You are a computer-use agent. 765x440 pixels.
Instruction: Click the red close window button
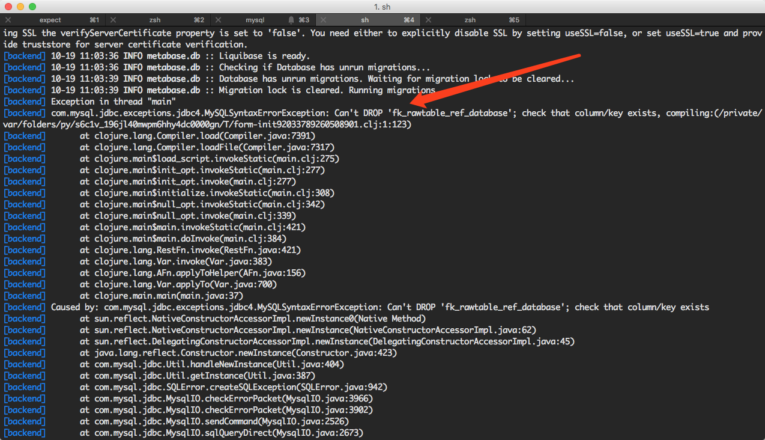coord(8,7)
